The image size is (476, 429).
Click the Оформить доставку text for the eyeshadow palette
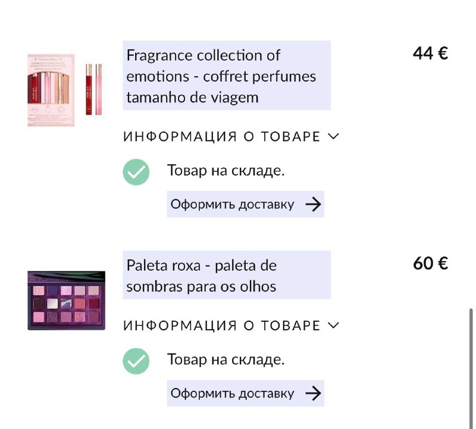pos(232,393)
